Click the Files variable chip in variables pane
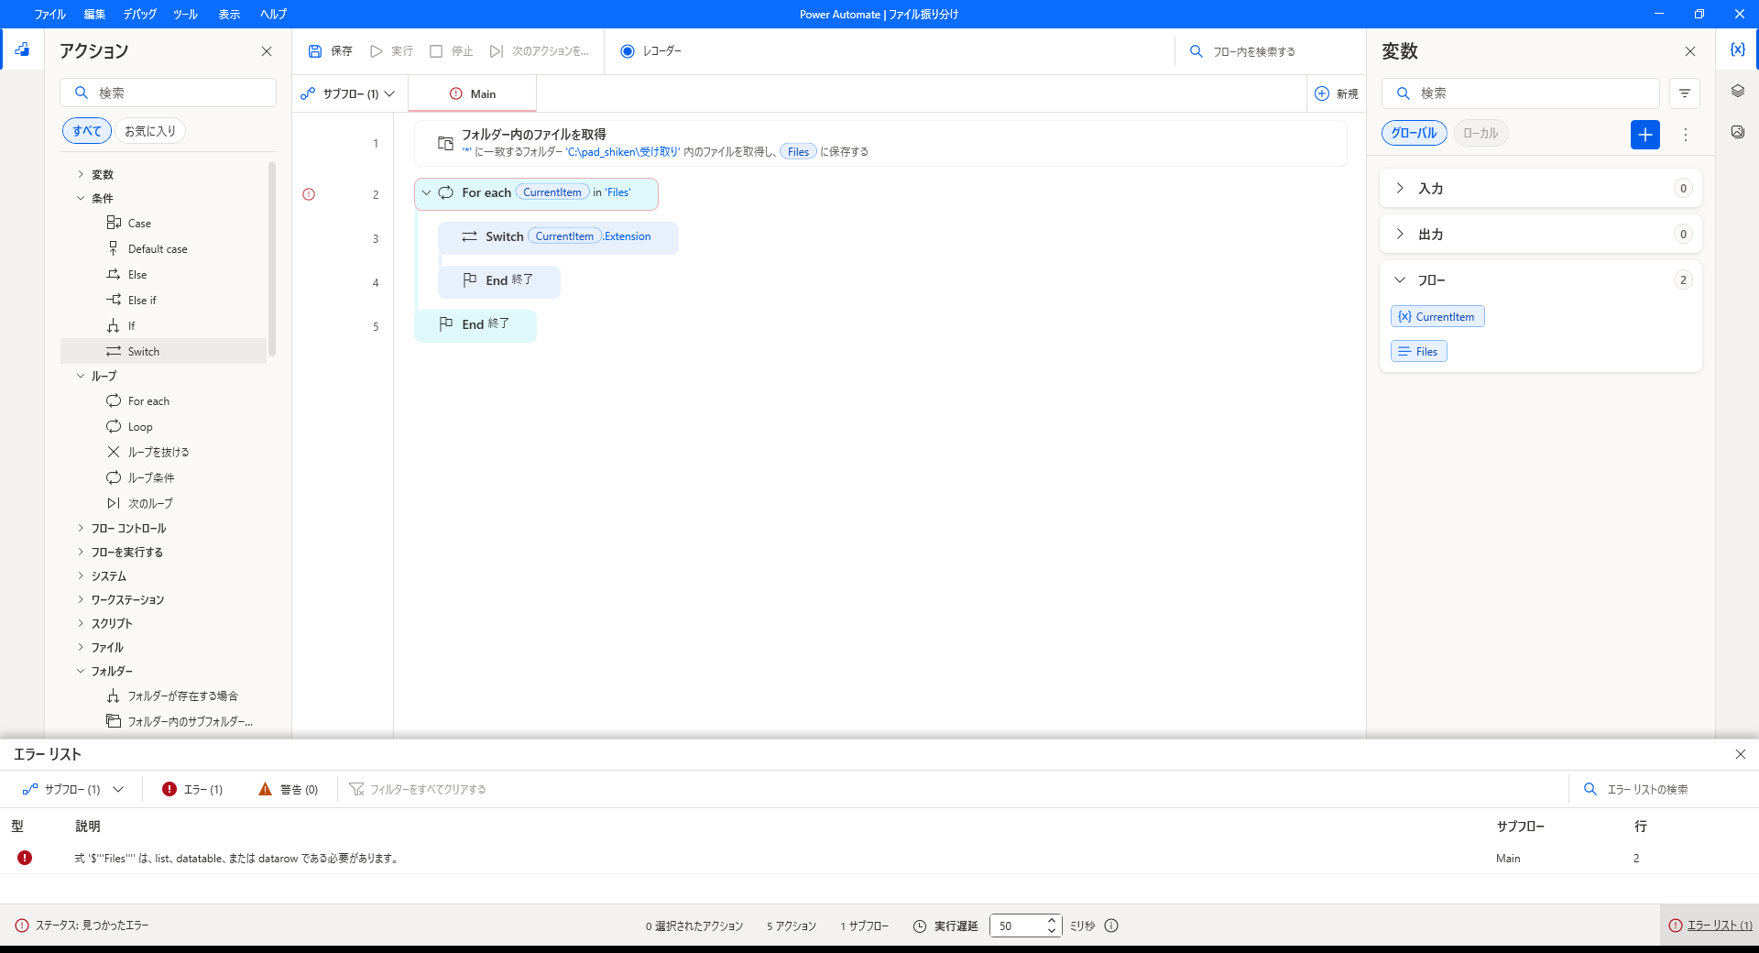This screenshot has height=953, width=1759. coord(1419,351)
